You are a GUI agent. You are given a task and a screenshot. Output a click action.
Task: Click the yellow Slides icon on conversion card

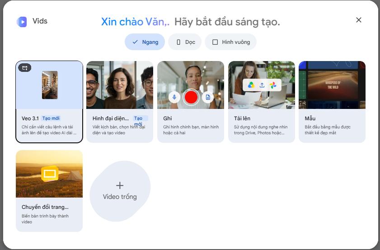[50, 174]
